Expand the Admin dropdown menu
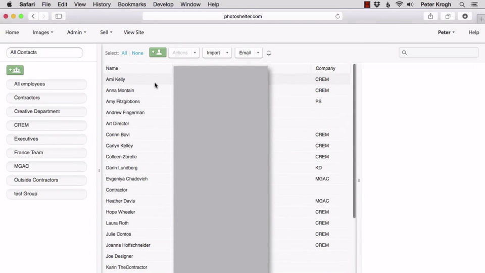The width and height of the screenshot is (485, 273). coord(77,32)
